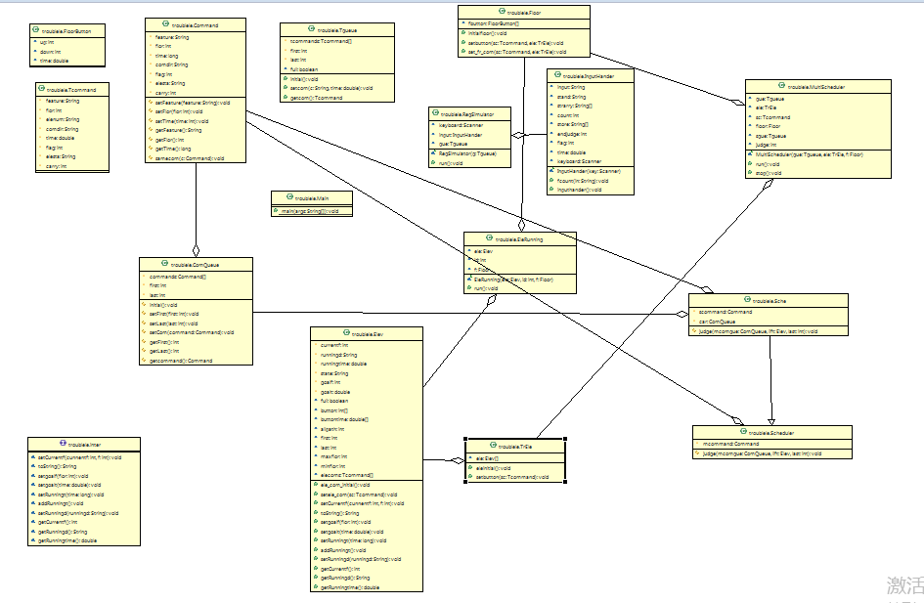Image resolution: width=924 pixels, height=603 pixels.
Task: Click 'fbutton: FloorButton[]' field in Floor
Action: coord(494,23)
